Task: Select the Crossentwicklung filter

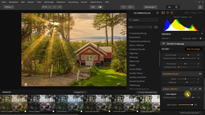Action: pos(138,33)
